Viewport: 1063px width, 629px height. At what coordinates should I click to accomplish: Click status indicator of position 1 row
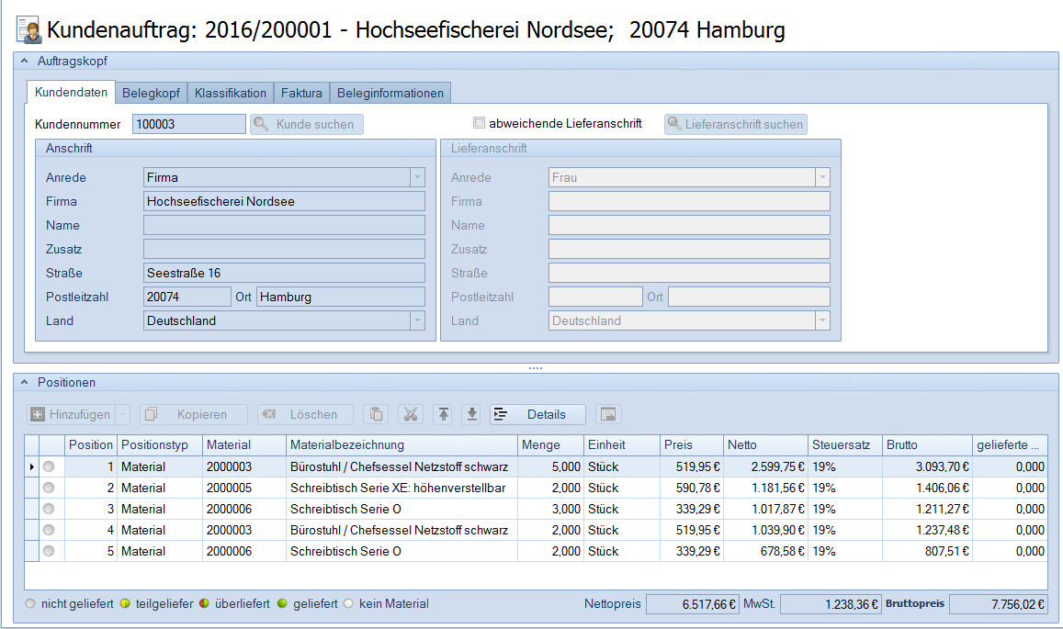(x=49, y=466)
